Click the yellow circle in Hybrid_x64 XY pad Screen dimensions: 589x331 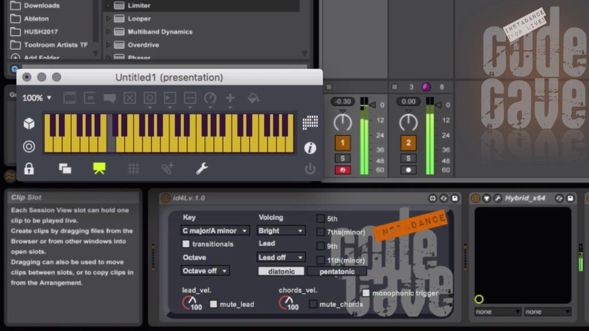pyautogui.click(x=479, y=299)
